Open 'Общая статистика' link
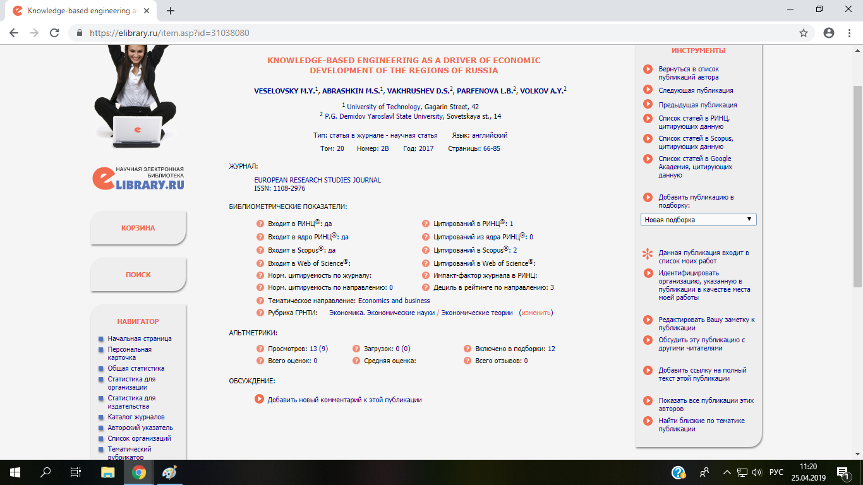Screen dimensions: 863x485 (x=136, y=368)
